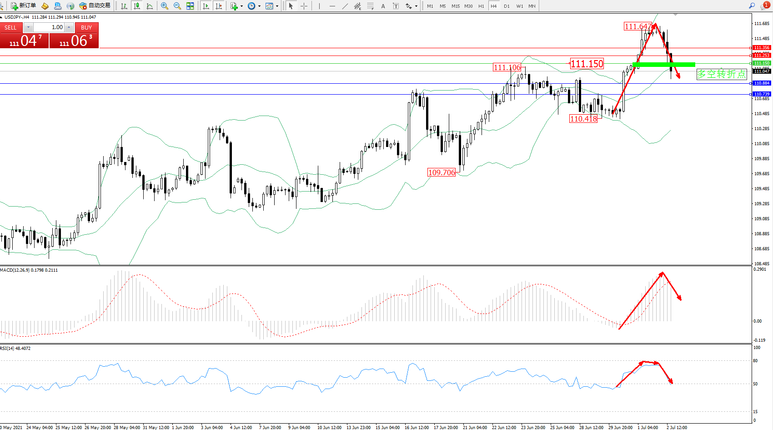Tile windows with the grid icon
Image resolution: width=773 pixels, height=430 pixels.
(x=190, y=6)
